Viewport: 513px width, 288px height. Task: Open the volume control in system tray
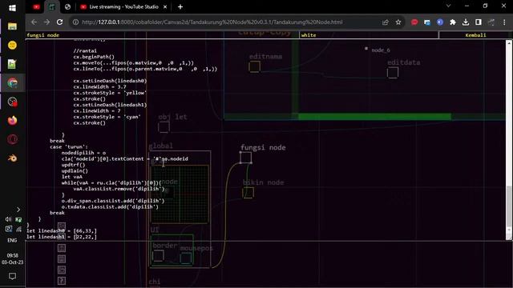pyautogui.click(x=8, y=219)
